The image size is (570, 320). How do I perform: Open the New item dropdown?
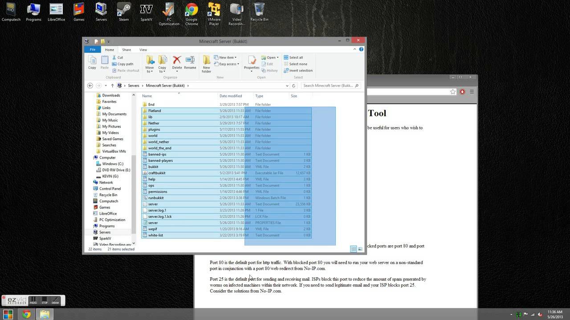[225, 57]
